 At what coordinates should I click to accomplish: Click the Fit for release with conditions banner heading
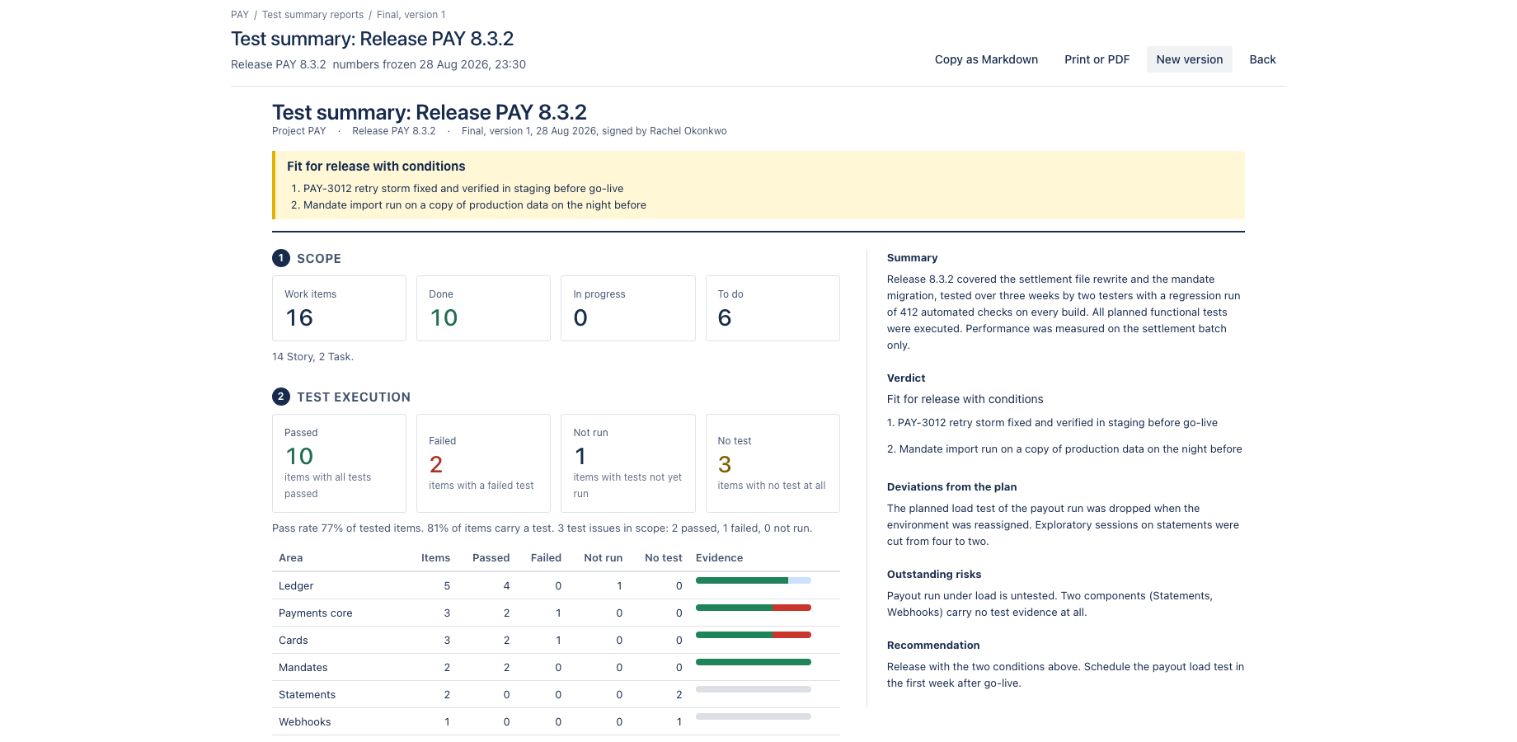(376, 167)
